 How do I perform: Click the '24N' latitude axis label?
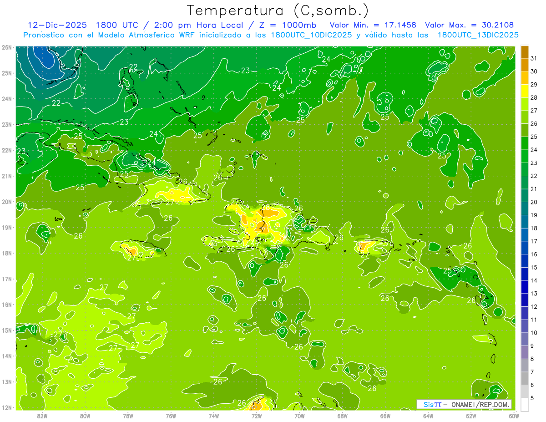(7, 99)
